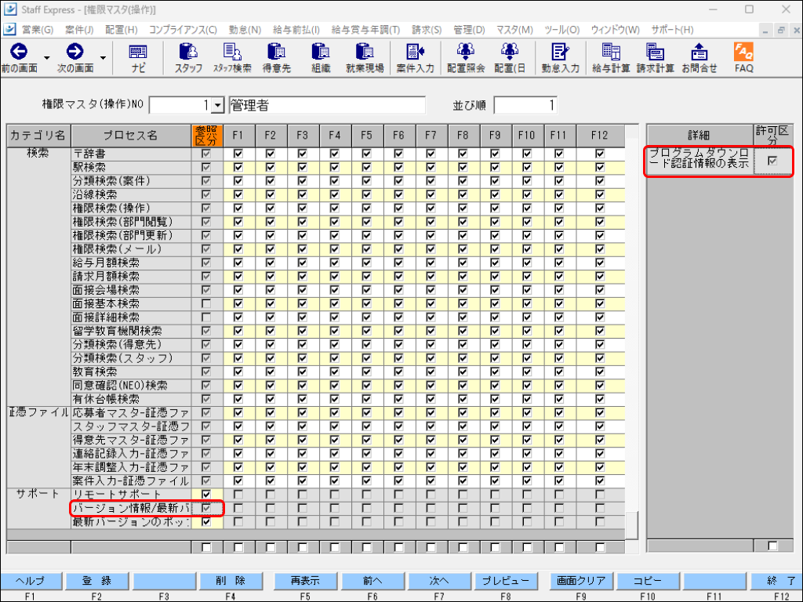Click the 管理者 name input field
The image size is (803, 602).
click(327, 106)
